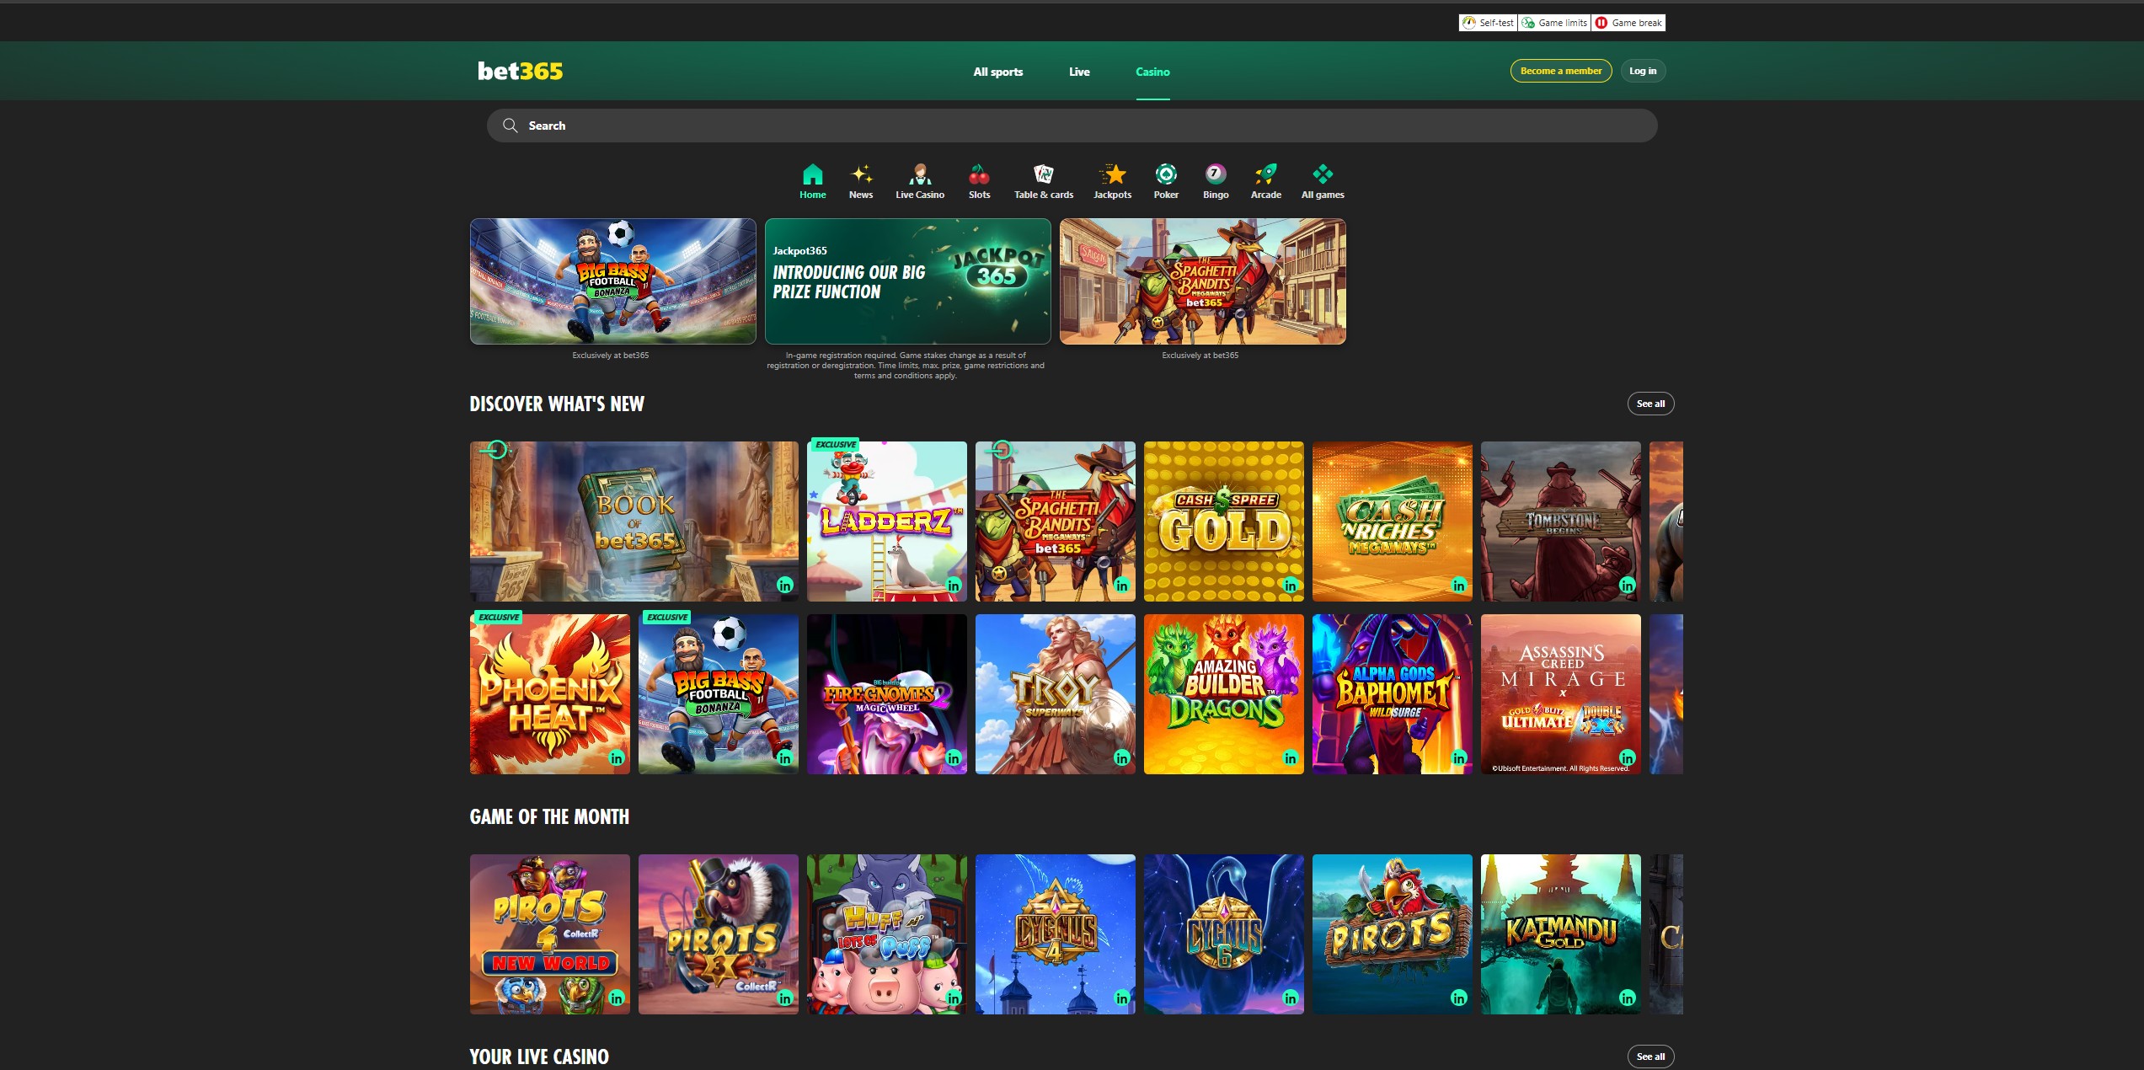
Task: Launch Alpha Gods Baphomet game
Action: [1392, 694]
